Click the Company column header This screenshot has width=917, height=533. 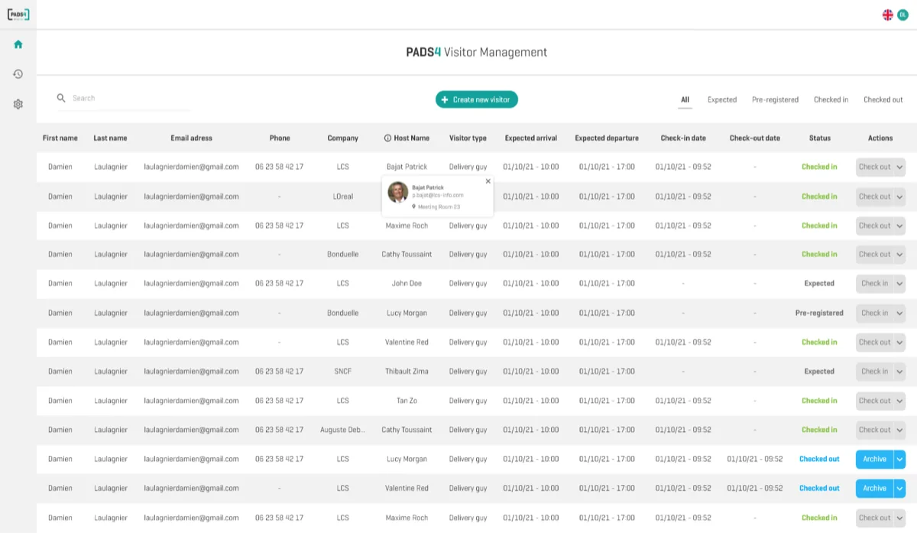(343, 138)
